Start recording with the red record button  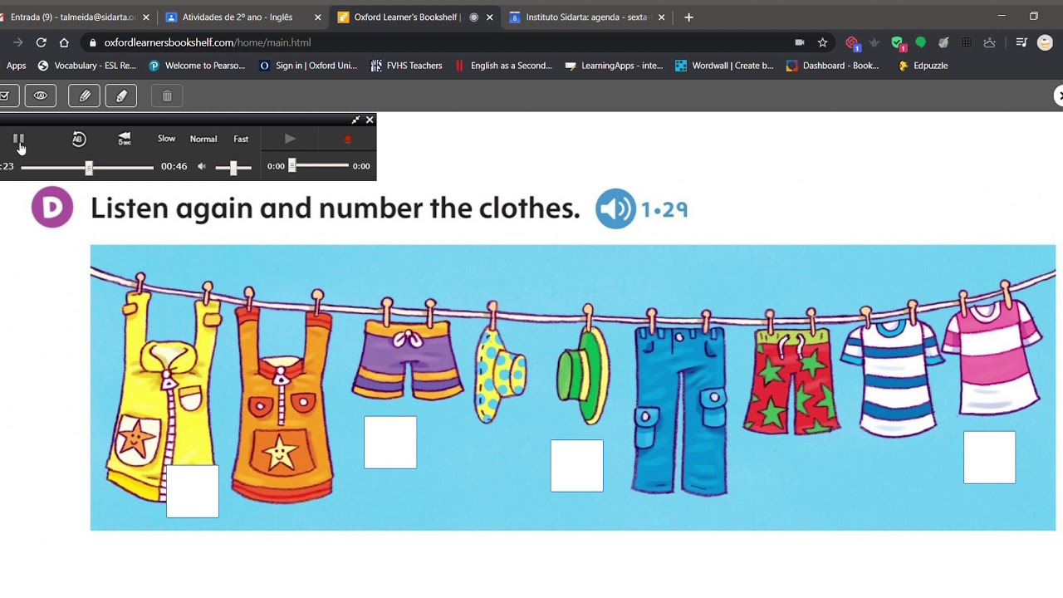coord(348,140)
